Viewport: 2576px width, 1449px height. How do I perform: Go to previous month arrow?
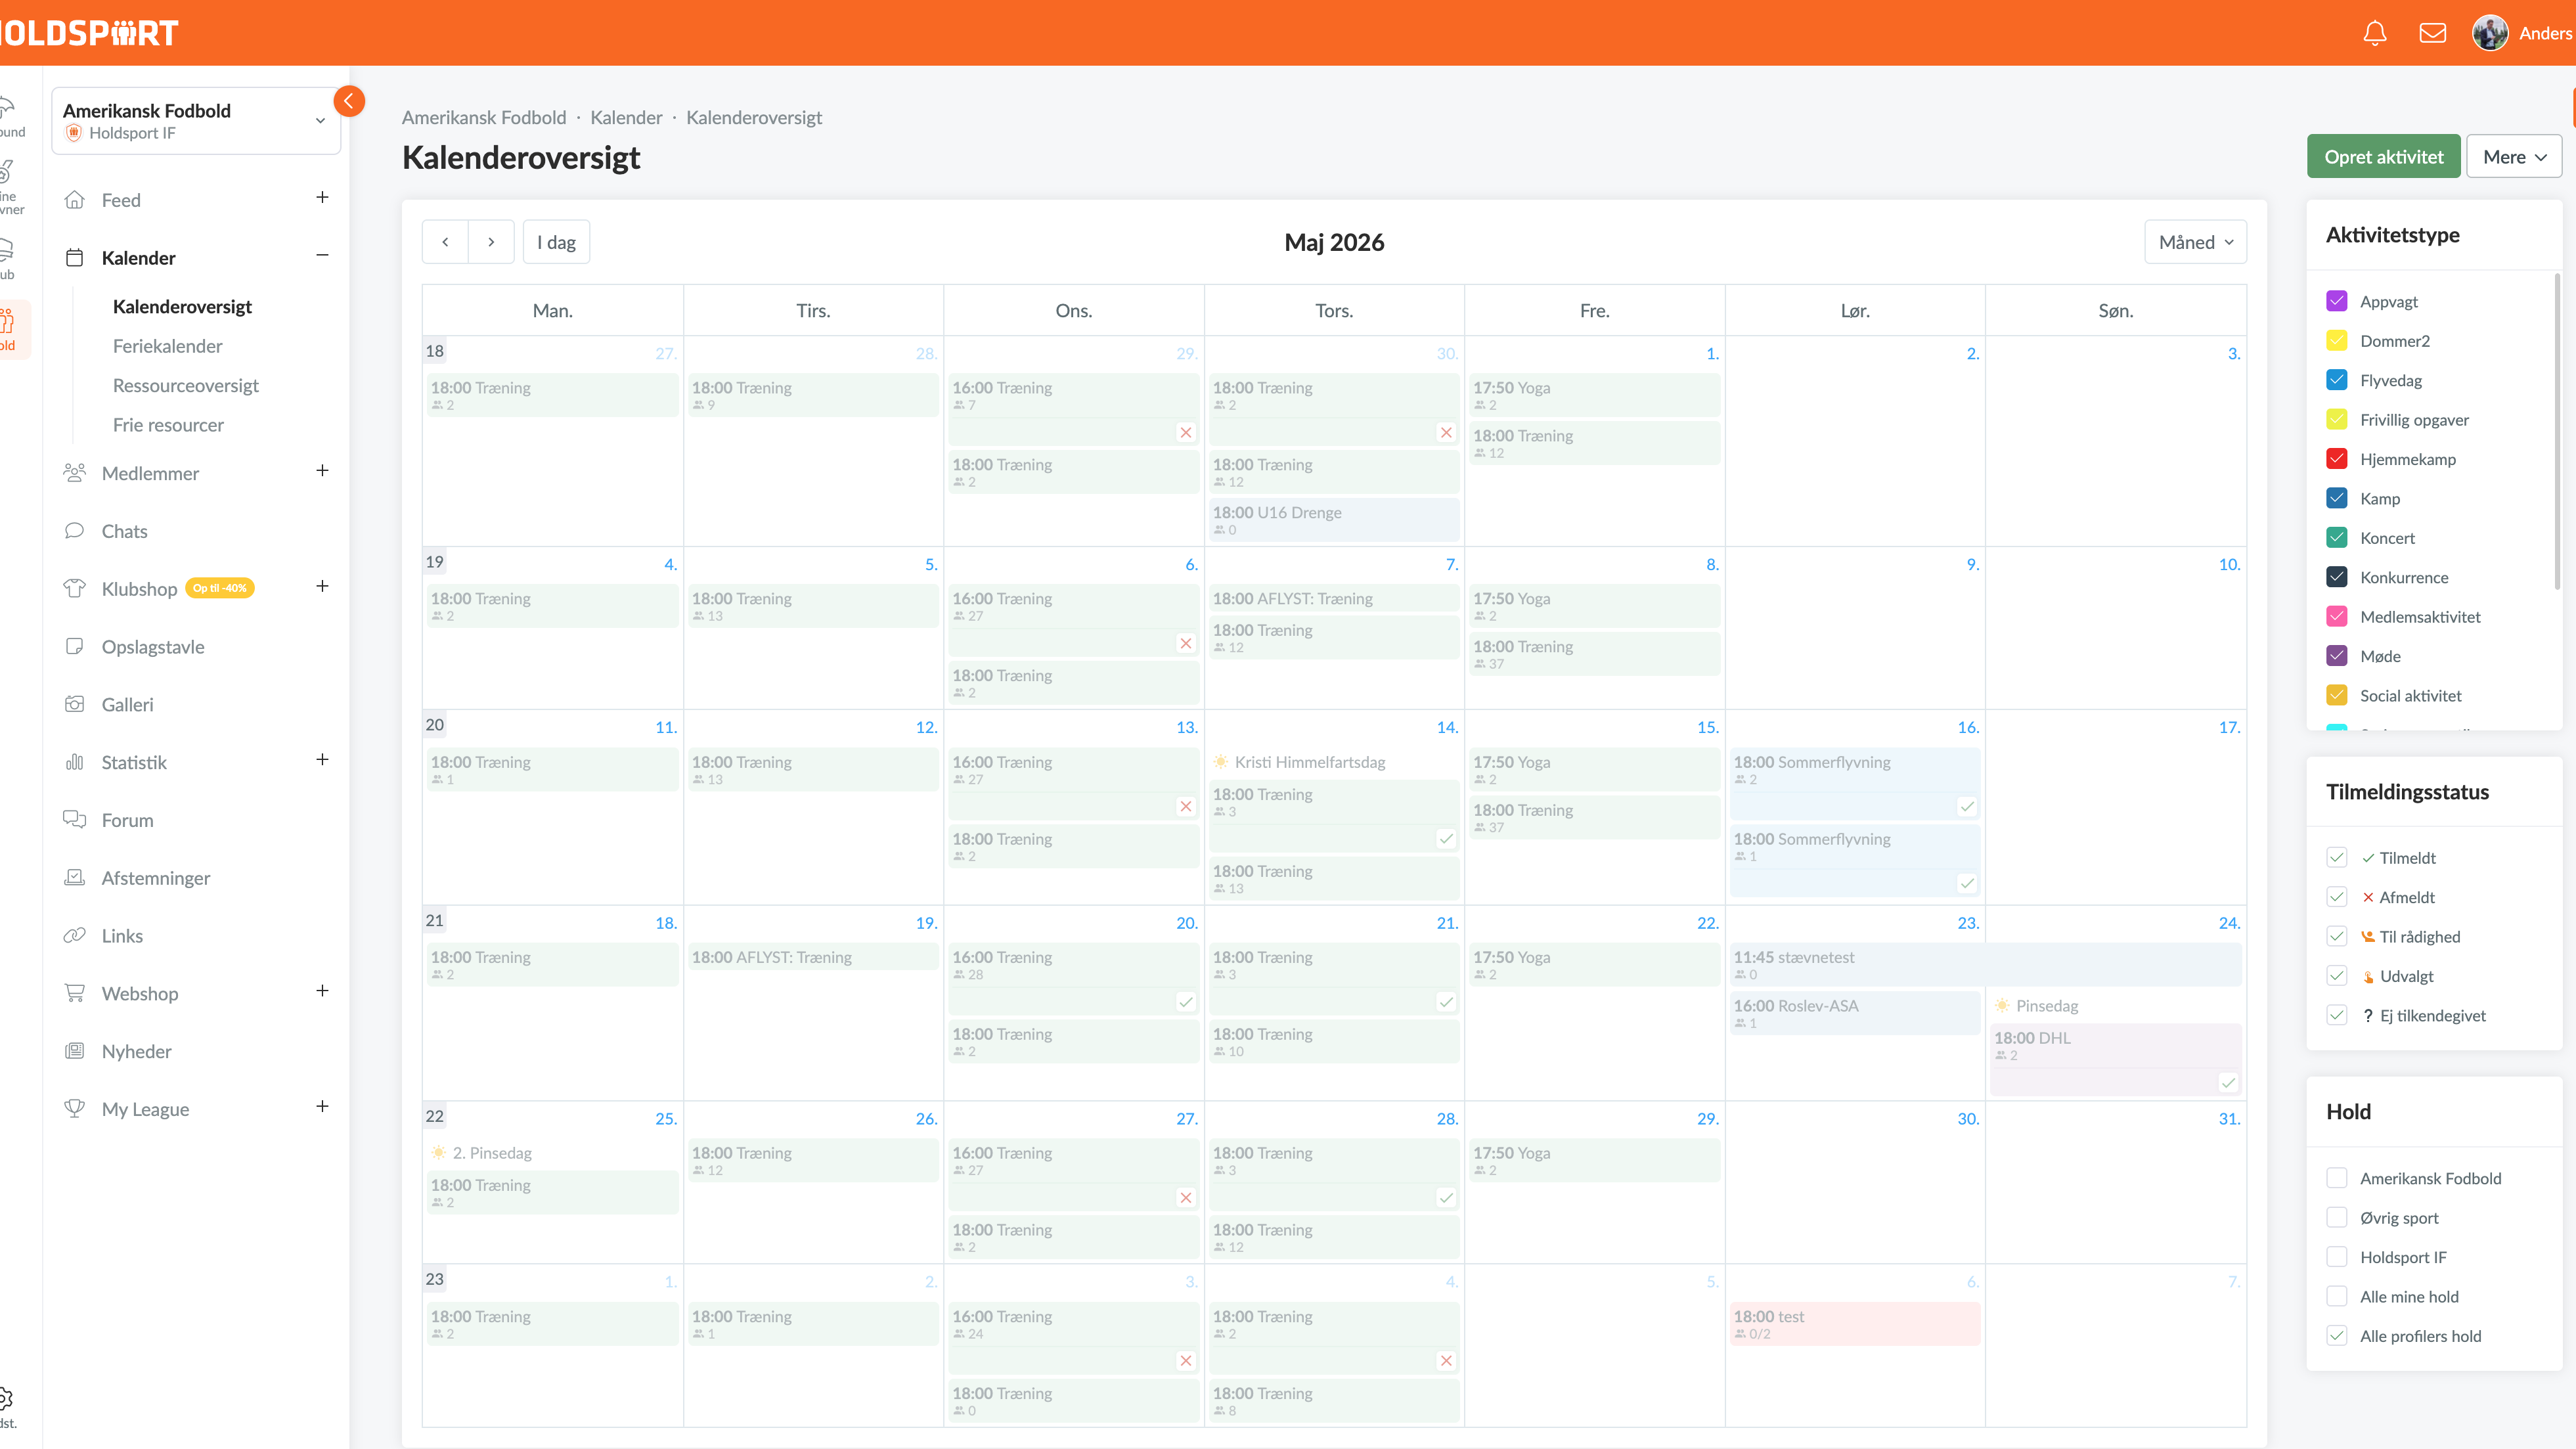coord(445,242)
